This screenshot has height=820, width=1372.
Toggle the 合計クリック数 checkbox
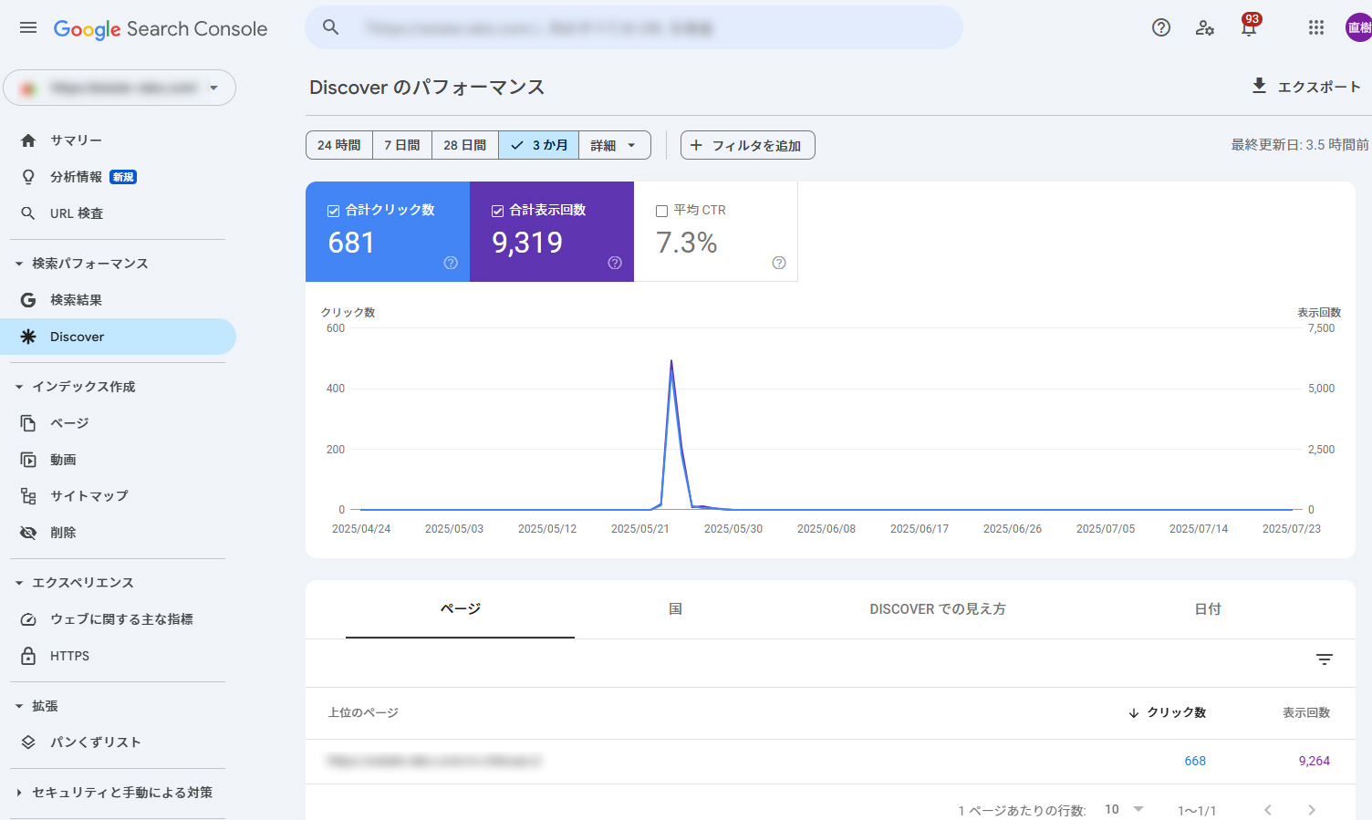pyautogui.click(x=334, y=211)
